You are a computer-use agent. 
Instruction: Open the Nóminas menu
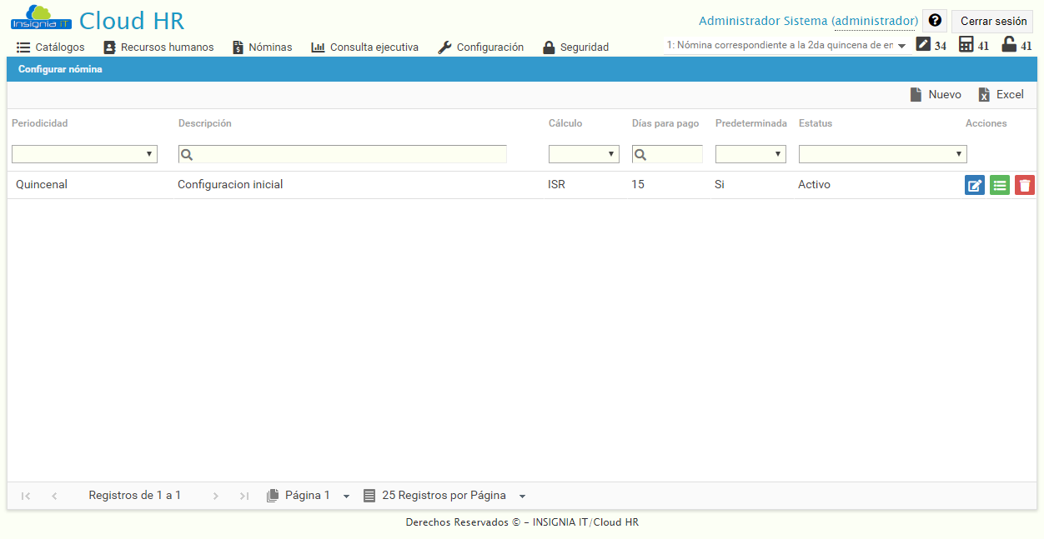pos(262,47)
